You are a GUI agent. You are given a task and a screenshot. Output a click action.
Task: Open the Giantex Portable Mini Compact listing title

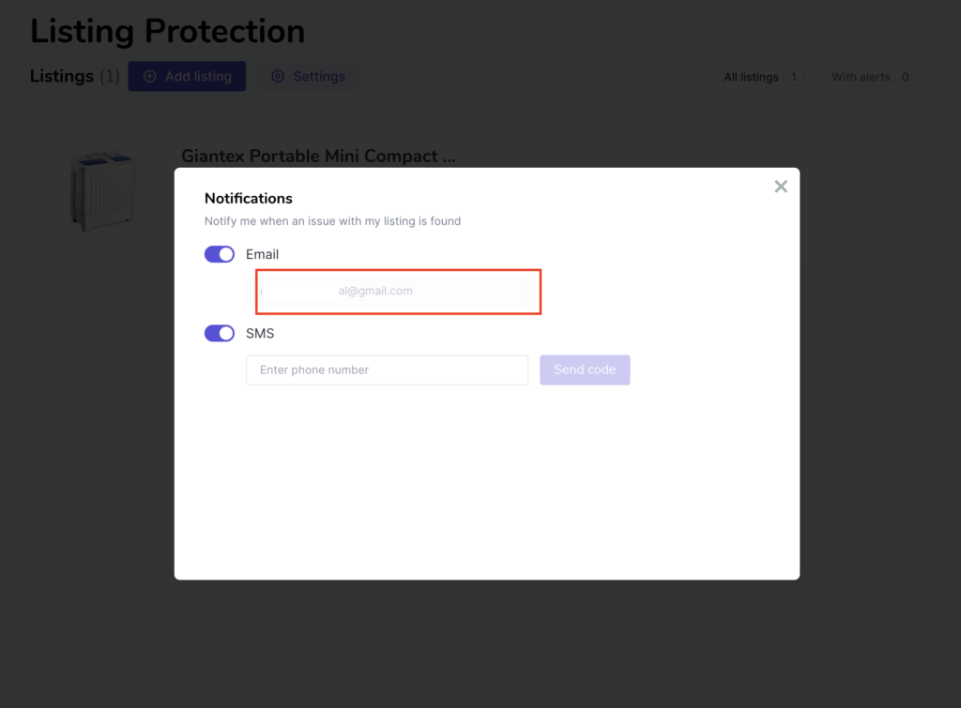coord(318,157)
